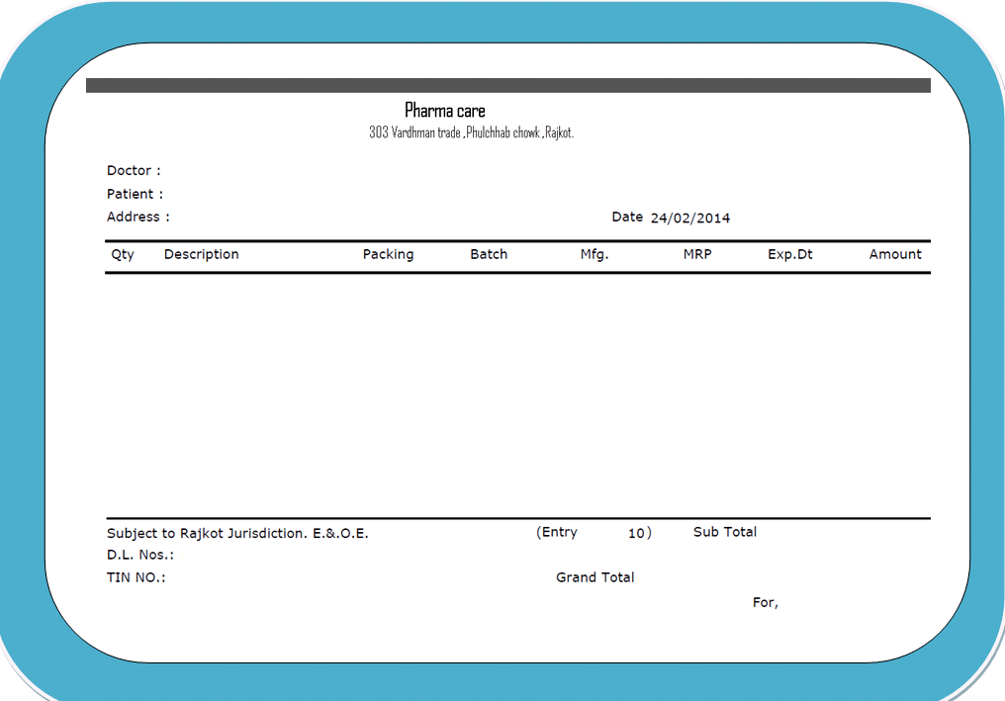This screenshot has width=1005, height=701.
Task: Select the Date value 24/02/2014
Action: click(689, 218)
